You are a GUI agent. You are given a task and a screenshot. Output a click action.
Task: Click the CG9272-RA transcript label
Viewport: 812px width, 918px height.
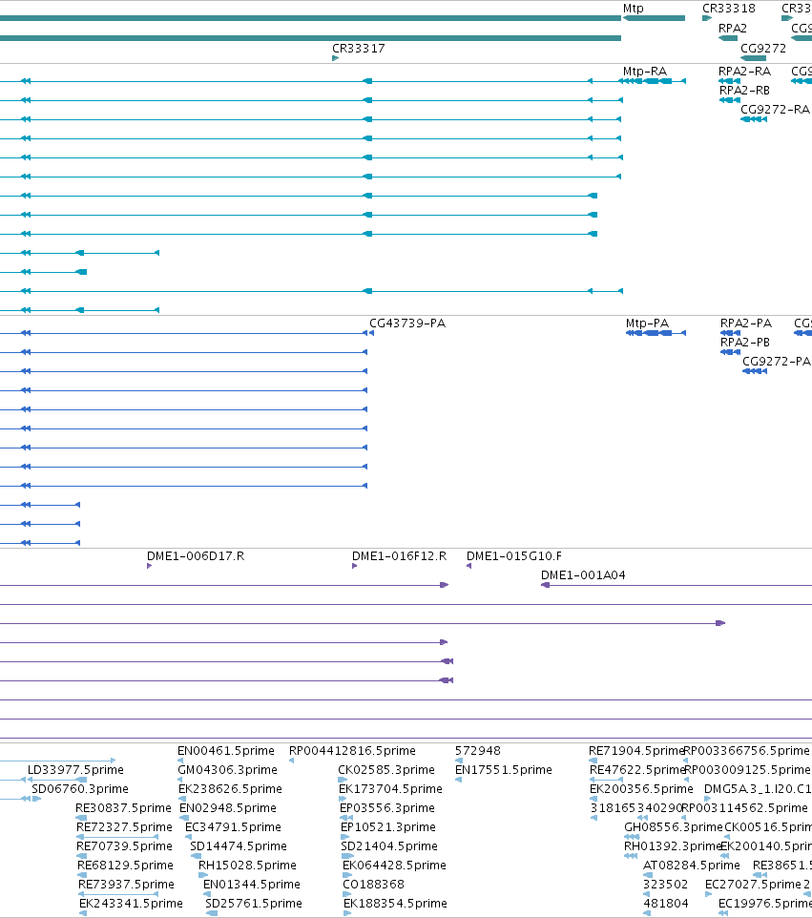(x=775, y=110)
